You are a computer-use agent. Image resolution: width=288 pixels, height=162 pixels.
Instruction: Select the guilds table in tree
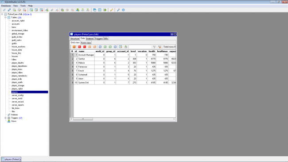(x=14, y=43)
